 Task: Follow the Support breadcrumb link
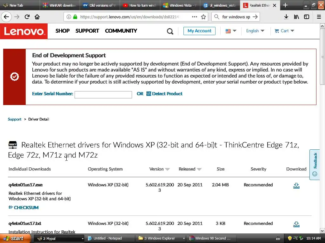15,119
